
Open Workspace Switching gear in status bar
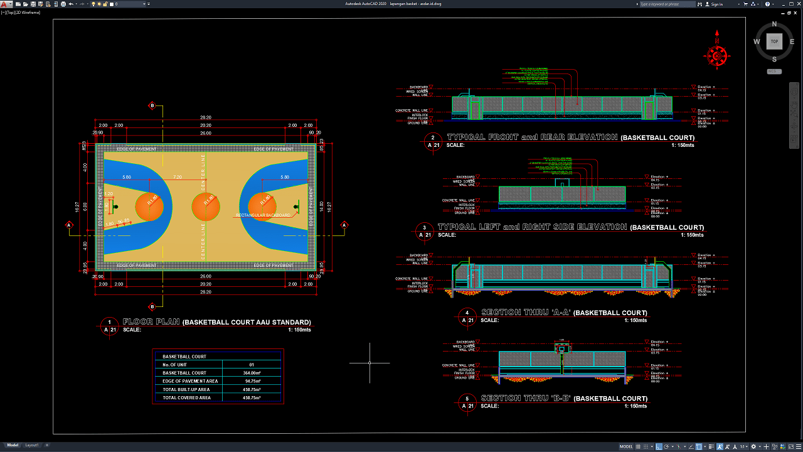tap(753, 446)
